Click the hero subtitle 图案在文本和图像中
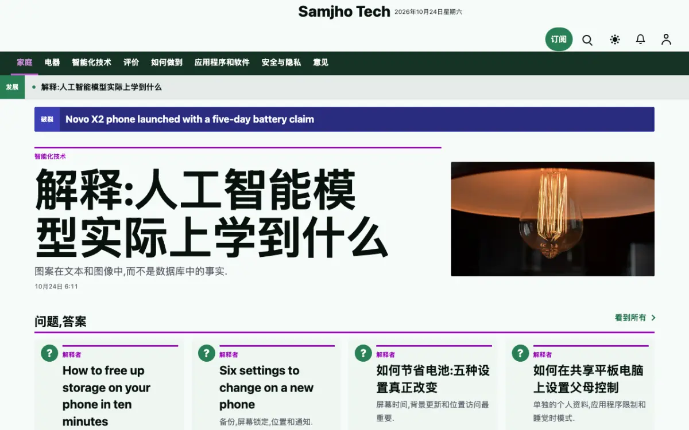 point(131,271)
